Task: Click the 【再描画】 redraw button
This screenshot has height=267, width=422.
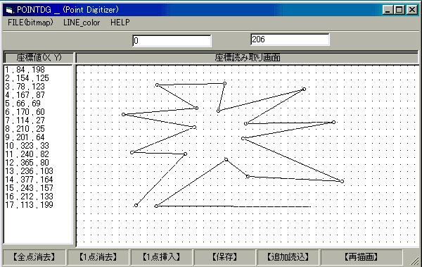Action: pyautogui.click(x=362, y=257)
